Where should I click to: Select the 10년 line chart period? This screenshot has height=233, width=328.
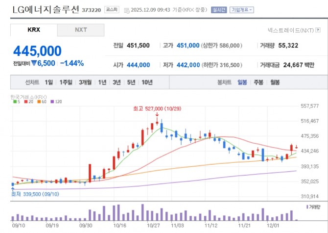[147, 82]
